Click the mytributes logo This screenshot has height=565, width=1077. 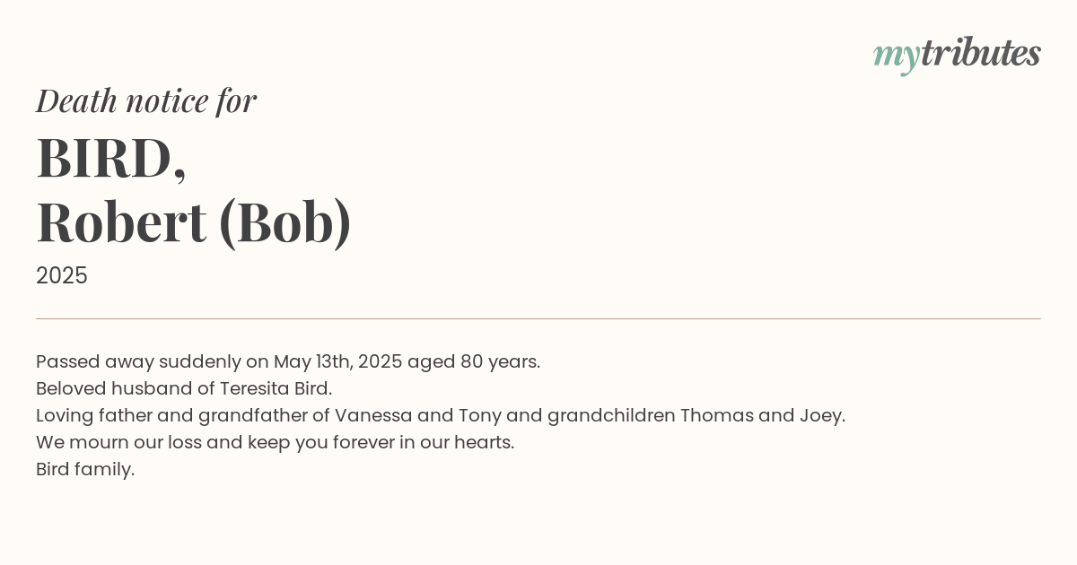957,55
